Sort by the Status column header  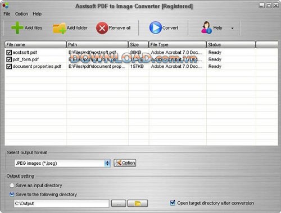pos(231,45)
